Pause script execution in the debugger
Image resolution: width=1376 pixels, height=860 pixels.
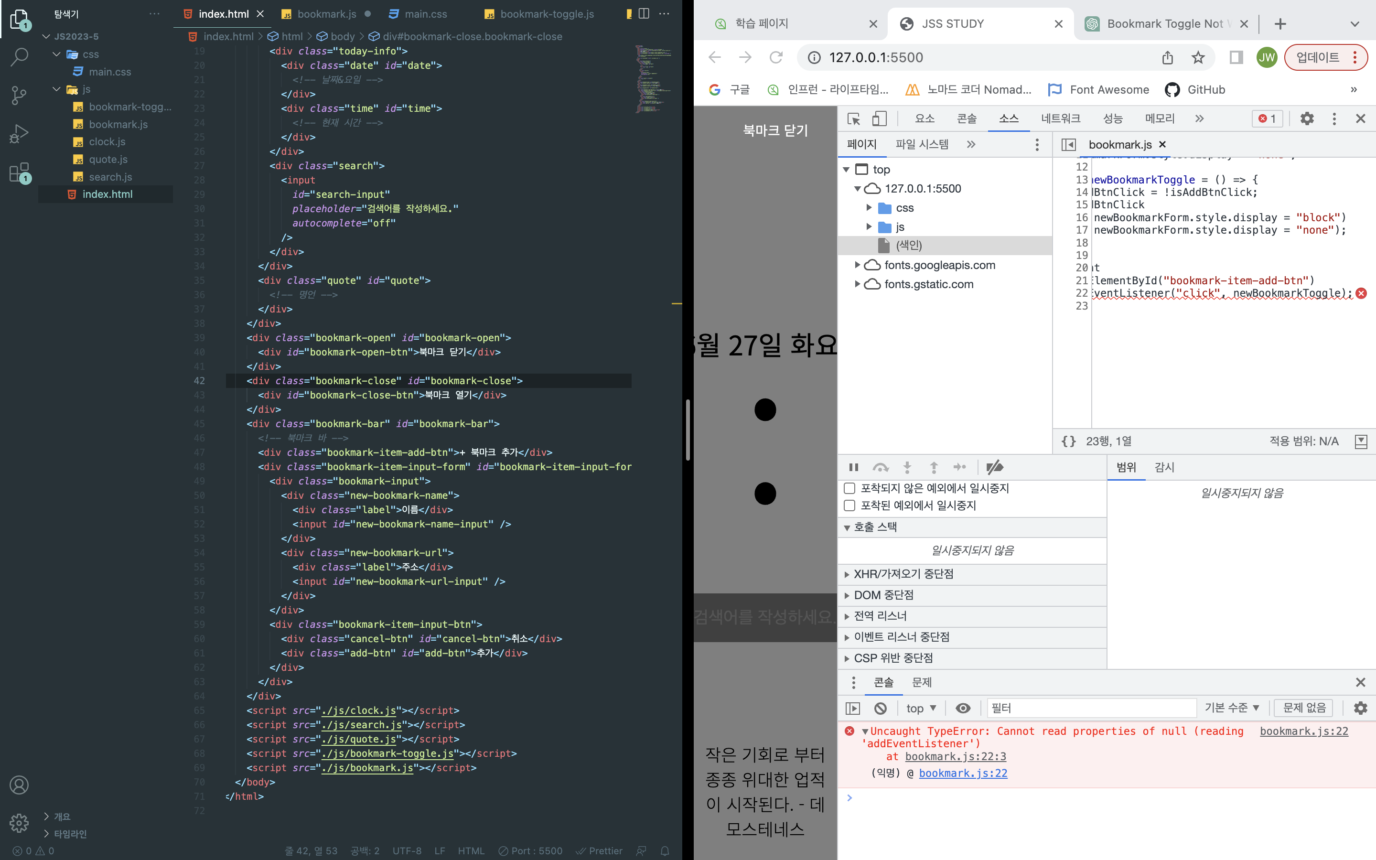[853, 467]
